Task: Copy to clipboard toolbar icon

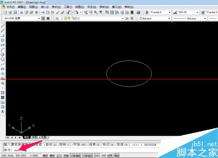Action: [x=48, y=12]
